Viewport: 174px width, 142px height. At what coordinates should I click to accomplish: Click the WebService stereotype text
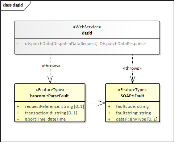87,27
